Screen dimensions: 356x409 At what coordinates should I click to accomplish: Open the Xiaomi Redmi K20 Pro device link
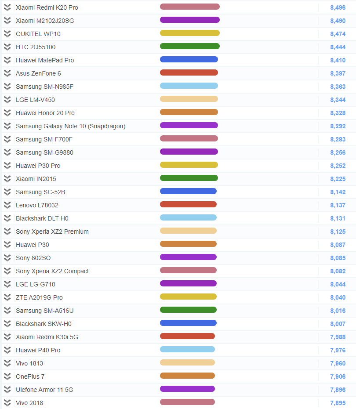[47, 7]
